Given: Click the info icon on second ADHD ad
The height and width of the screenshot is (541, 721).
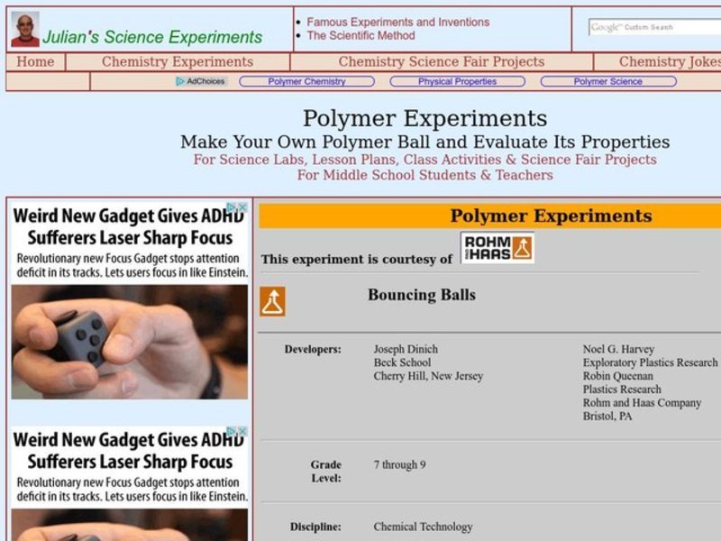Looking at the screenshot, I should (231, 432).
